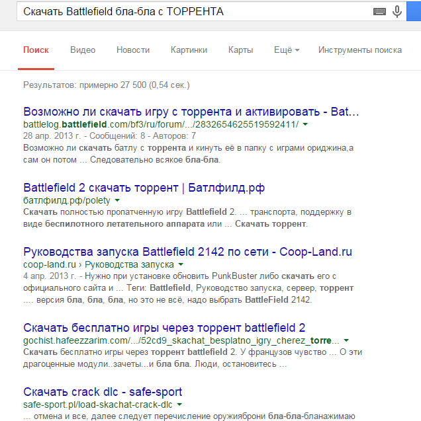Click the snippet date '4 апр. 2013 г.'
Screen dimensions: 421x421
coord(50,276)
